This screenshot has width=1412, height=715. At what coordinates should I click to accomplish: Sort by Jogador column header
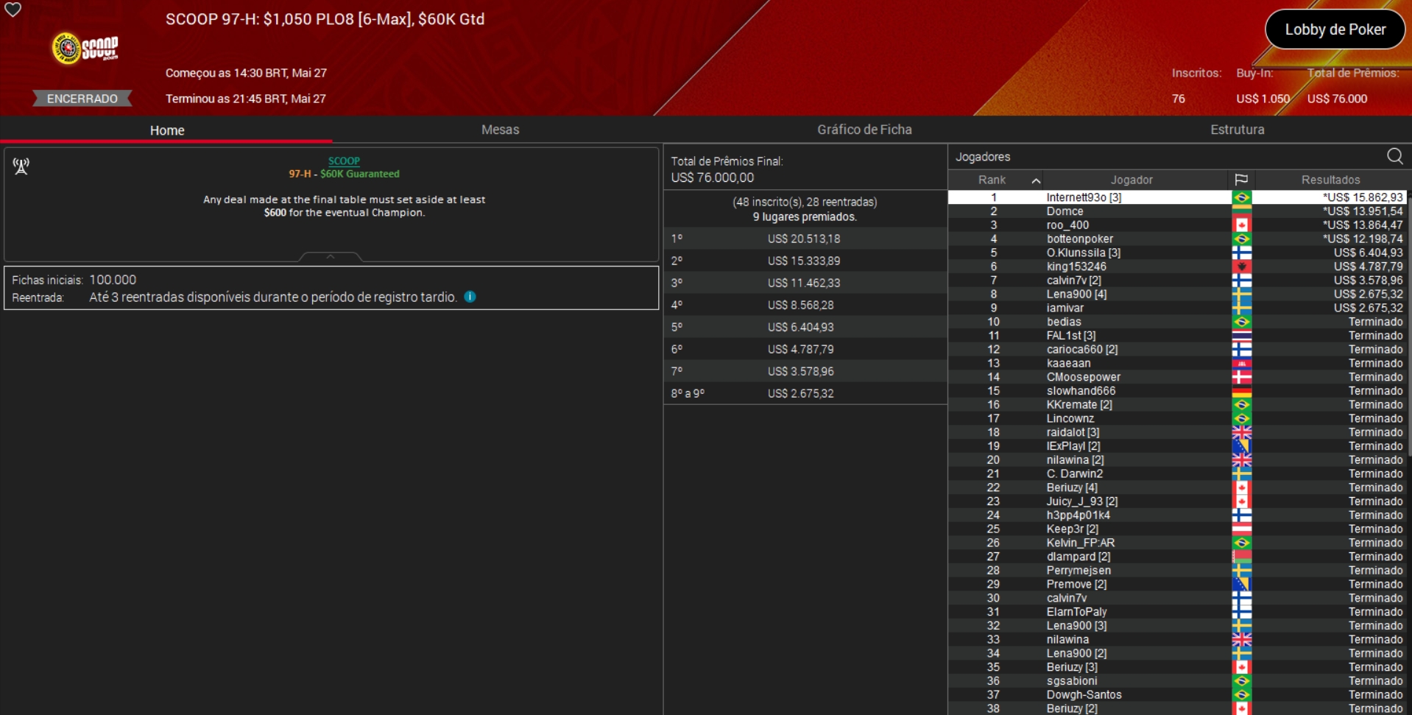(x=1132, y=180)
